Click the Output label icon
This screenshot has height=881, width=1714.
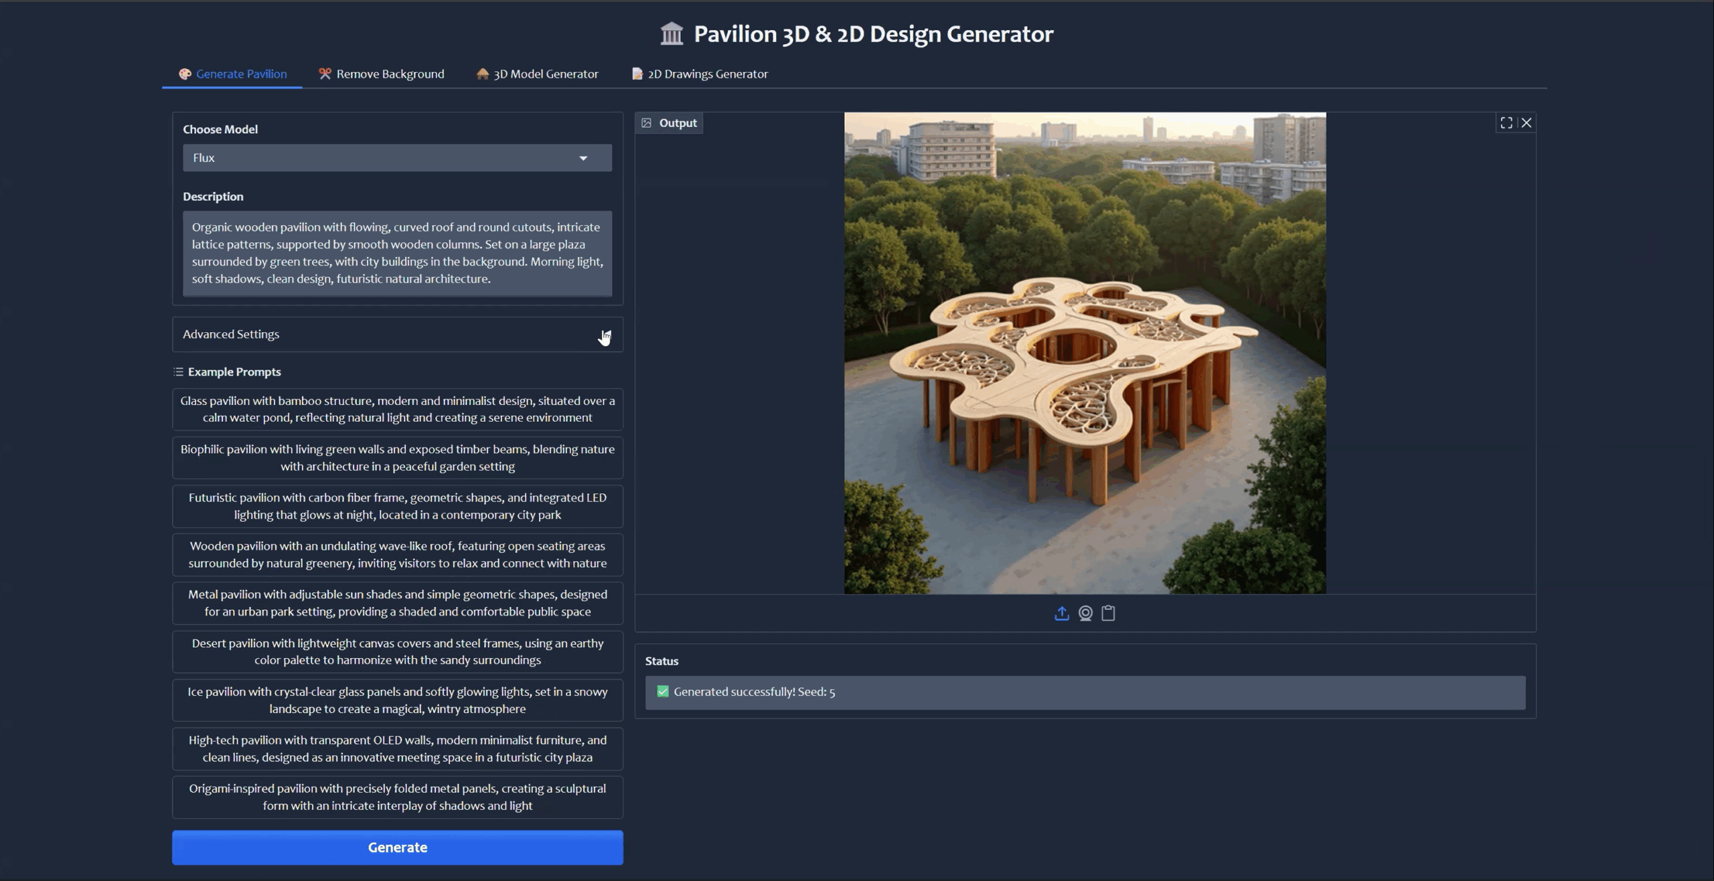point(646,123)
